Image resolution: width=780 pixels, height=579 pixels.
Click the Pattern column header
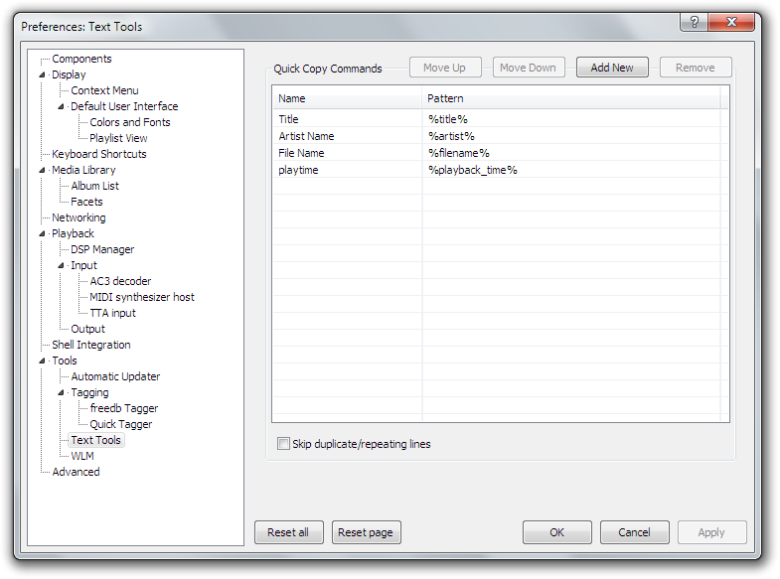570,98
